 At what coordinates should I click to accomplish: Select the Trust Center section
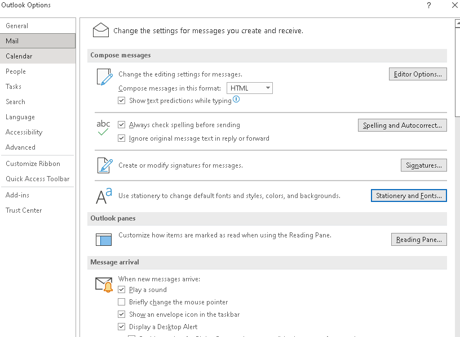(x=25, y=210)
